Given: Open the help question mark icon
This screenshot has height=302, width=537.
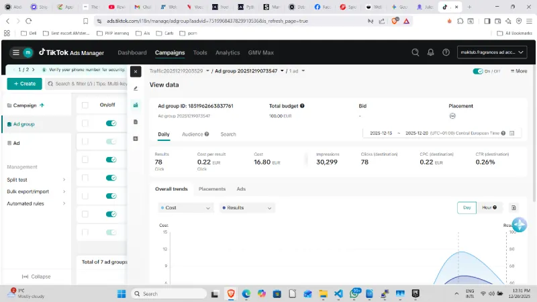Looking at the screenshot, I should tap(445, 52).
